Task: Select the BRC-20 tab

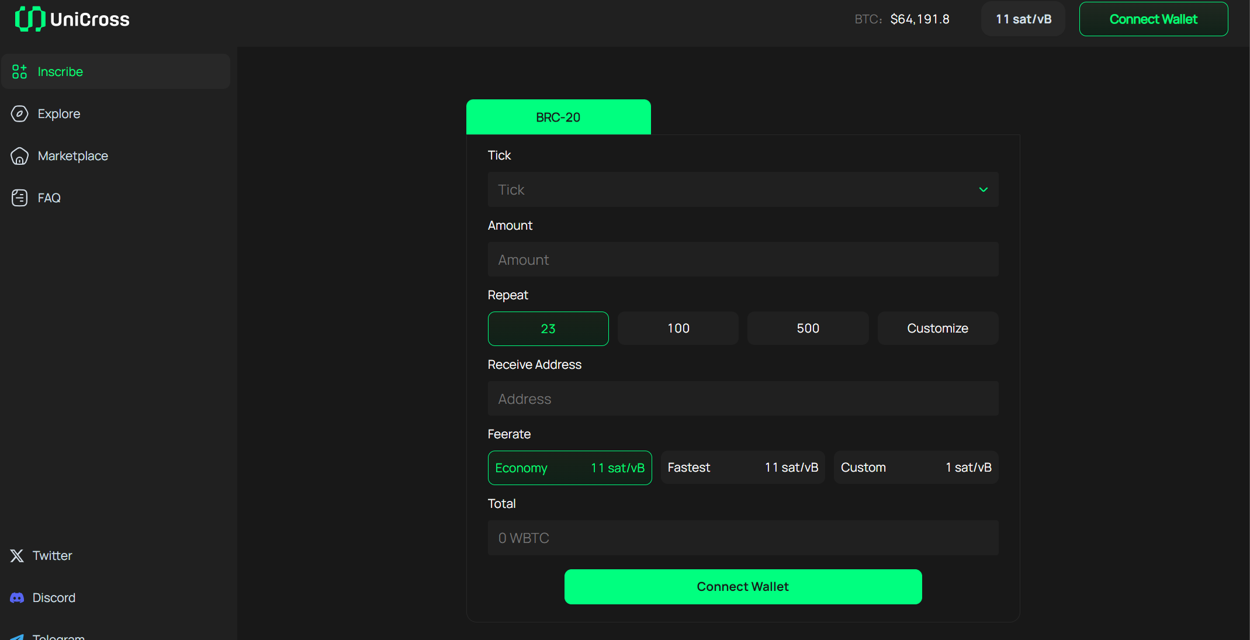Action: pyautogui.click(x=558, y=117)
